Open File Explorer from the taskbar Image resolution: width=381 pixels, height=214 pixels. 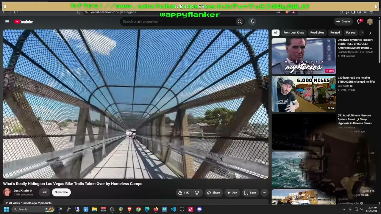pyautogui.click(x=94, y=209)
